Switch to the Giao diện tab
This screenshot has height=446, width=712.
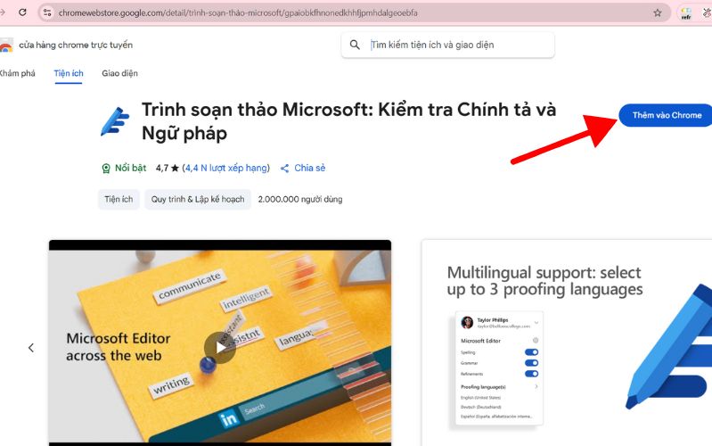(x=120, y=73)
